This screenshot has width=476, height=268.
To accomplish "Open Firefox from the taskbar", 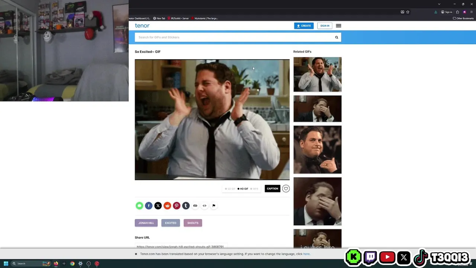I will click(56, 264).
